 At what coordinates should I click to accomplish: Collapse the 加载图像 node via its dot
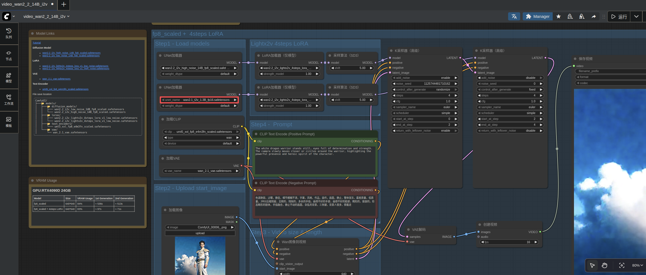click(165, 210)
